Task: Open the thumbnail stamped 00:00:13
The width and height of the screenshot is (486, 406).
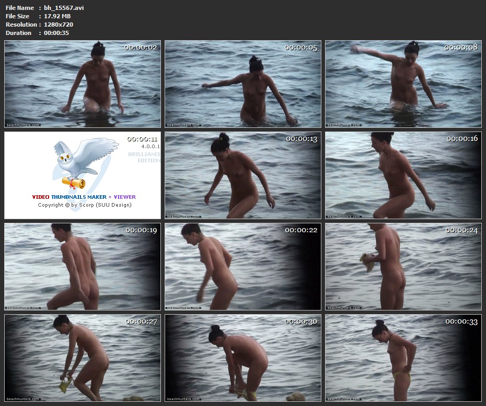Action: [x=243, y=175]
